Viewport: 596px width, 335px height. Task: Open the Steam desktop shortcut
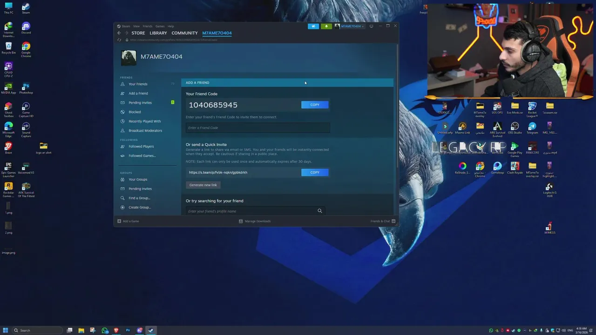[x=26, y=8]
